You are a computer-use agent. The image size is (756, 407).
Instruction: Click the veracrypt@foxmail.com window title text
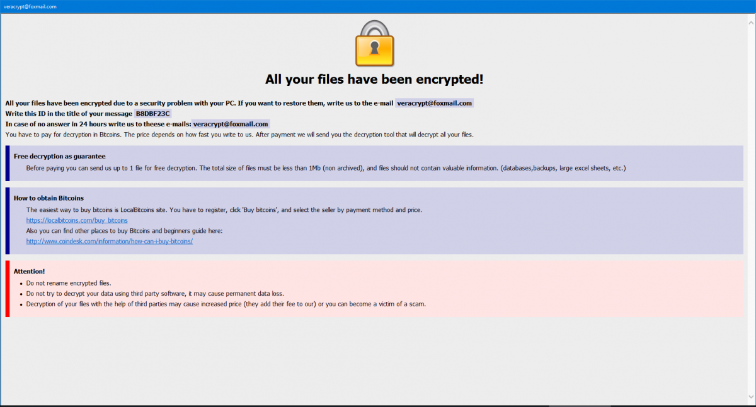coord(30,6)
